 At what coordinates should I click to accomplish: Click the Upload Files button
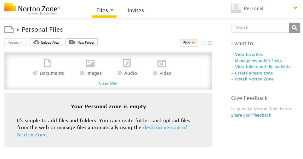pos(46,42)
